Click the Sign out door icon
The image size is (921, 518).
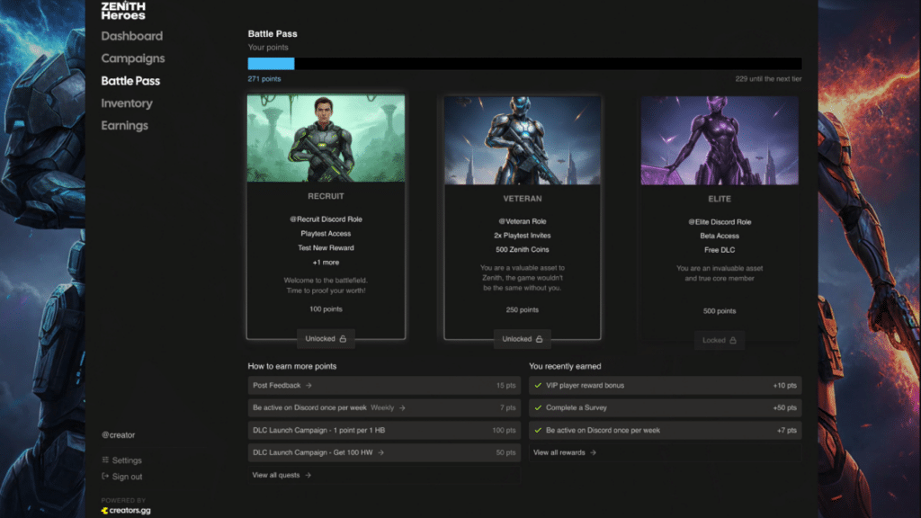pos(105,477)
